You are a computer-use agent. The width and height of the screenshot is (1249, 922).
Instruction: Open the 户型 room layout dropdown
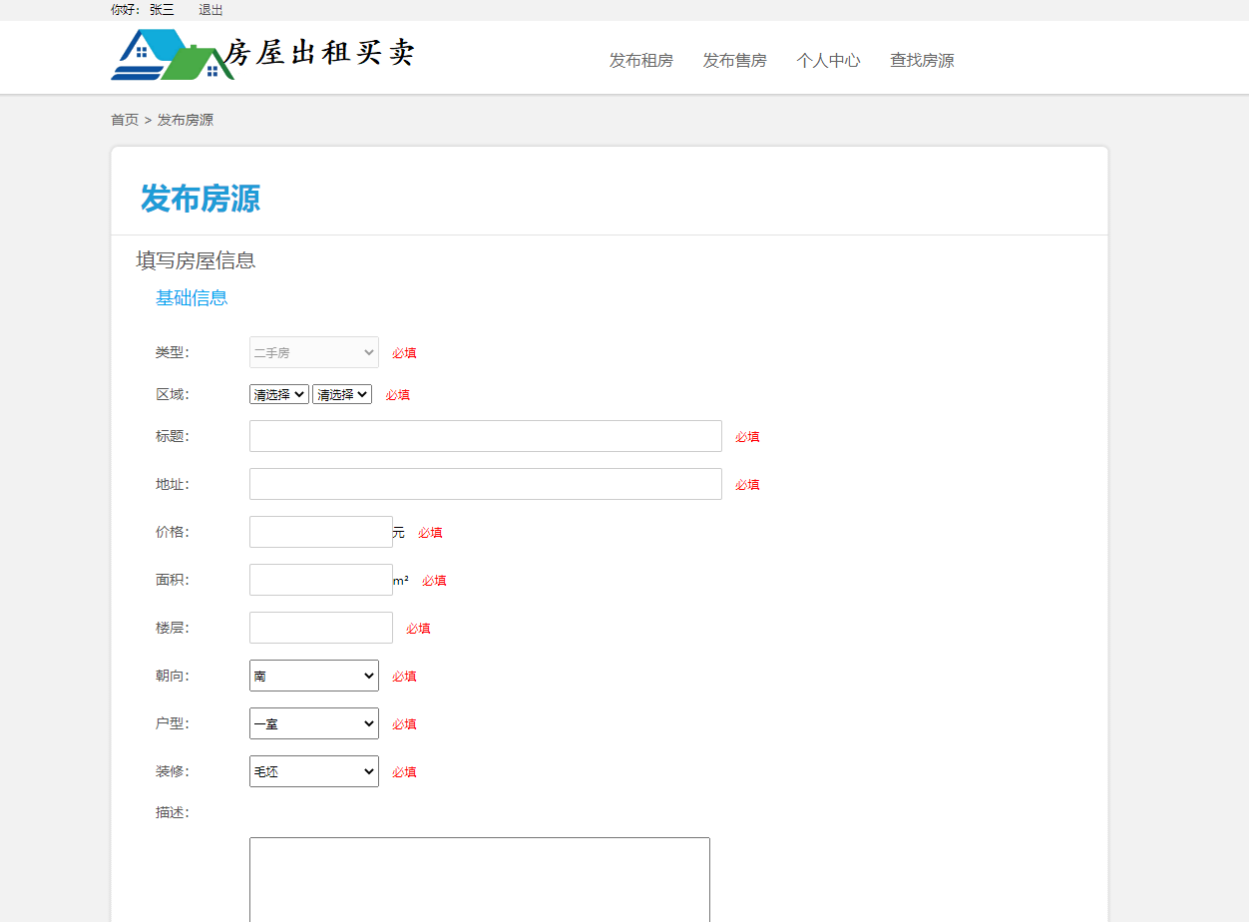point(313,723)
